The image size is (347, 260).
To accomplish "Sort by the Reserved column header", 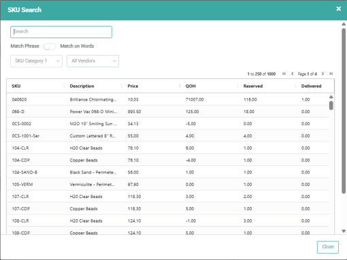I will (x=253, y=86).
